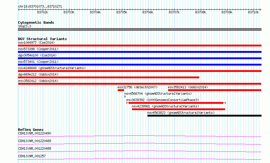
Task: Open the nsv573401 (Cooper2011) blue variant bar
Action: (140, 65)
